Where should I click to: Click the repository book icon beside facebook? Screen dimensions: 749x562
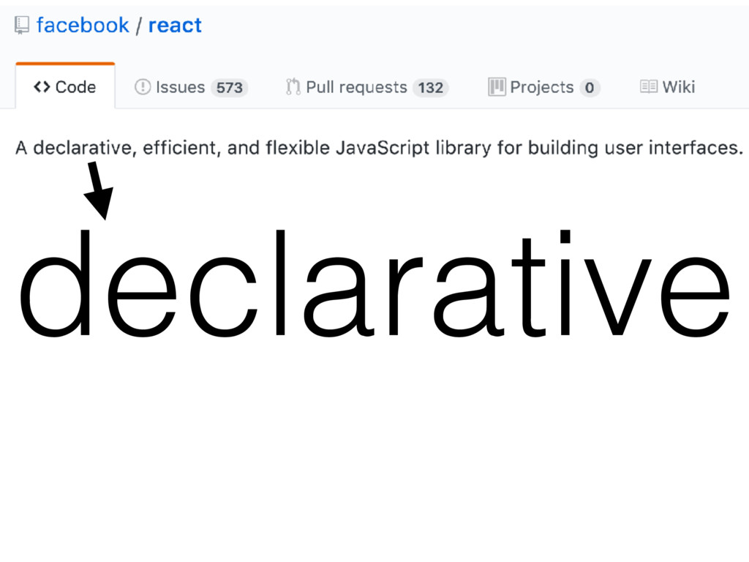coord(21,26)
